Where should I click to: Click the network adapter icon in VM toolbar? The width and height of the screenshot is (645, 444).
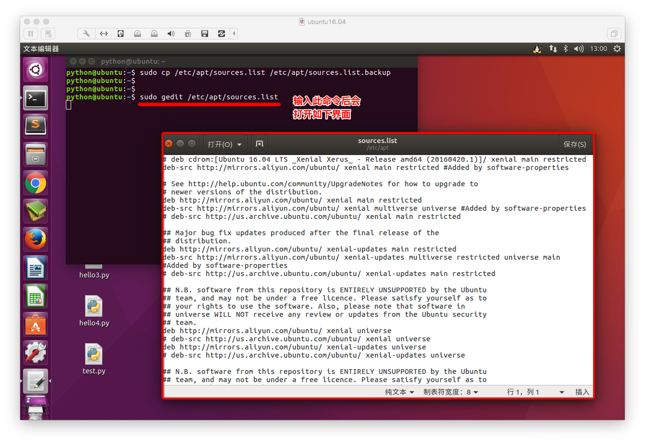tap(104, 34)
